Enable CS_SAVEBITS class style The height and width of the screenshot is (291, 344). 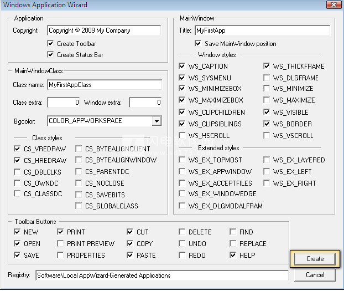(79, 195)
